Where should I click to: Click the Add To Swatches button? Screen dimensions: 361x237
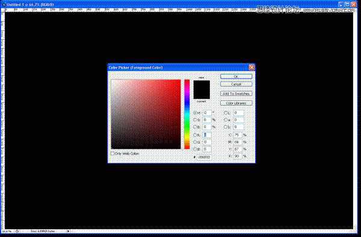(236, 94)
